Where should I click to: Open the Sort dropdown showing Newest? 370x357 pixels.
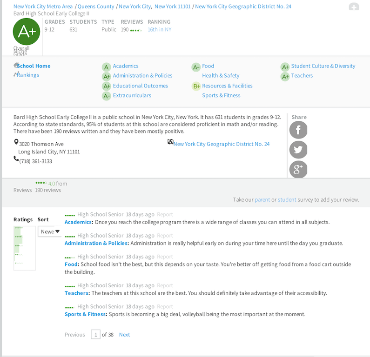pos(49,231)
